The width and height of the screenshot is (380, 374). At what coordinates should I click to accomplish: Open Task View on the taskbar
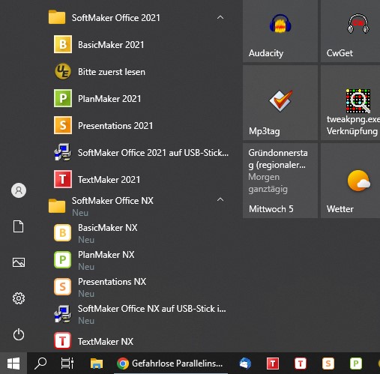point(67,364)
